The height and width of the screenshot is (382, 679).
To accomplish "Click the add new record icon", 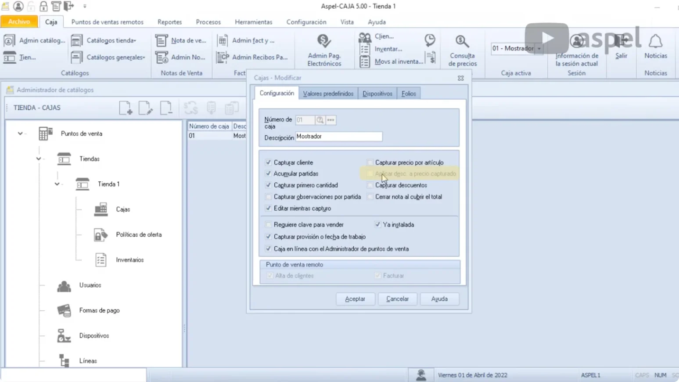I will click(x=126, y=108).
